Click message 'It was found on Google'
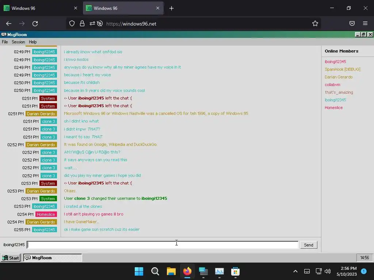This screenshot has height=280, width=374. [x=110, y=144]
